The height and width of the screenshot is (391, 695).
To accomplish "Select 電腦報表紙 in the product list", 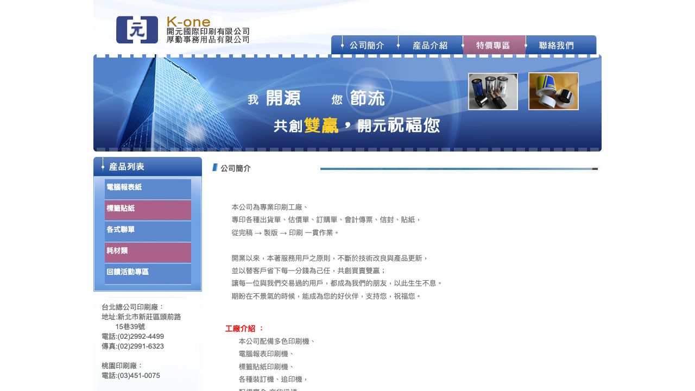I will (148, 188).
